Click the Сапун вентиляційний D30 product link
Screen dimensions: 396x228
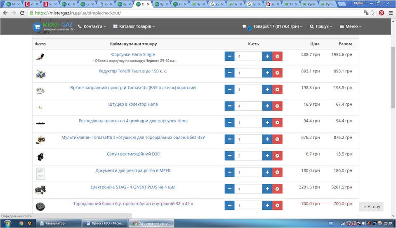pos(133,154)
